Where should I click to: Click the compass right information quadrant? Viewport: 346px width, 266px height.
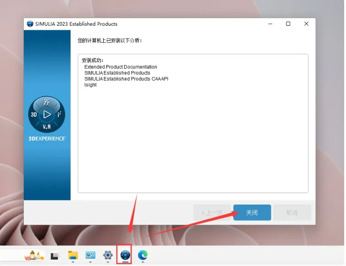(59, 114)
